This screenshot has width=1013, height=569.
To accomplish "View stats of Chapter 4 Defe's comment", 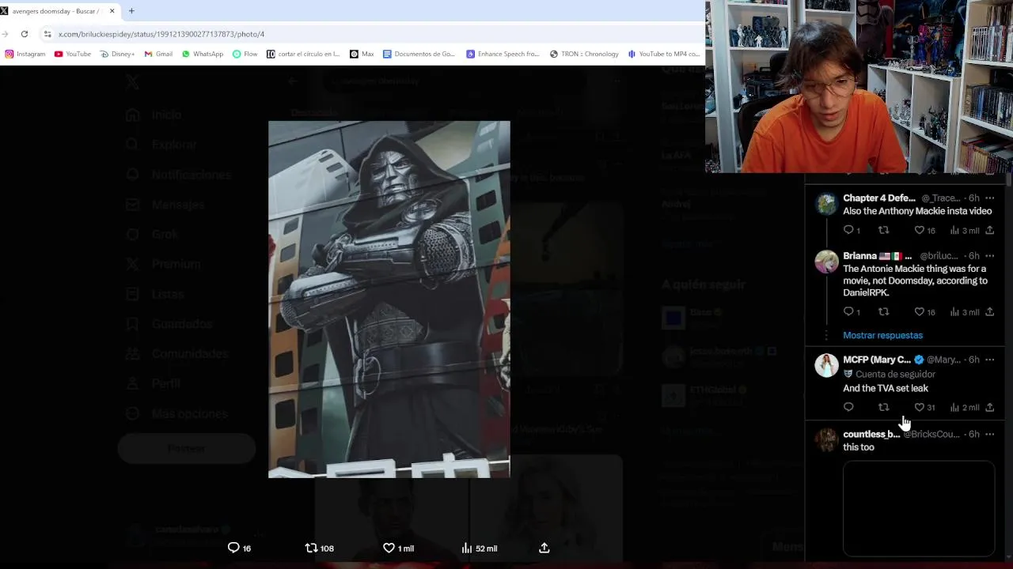I will point(965,230).
